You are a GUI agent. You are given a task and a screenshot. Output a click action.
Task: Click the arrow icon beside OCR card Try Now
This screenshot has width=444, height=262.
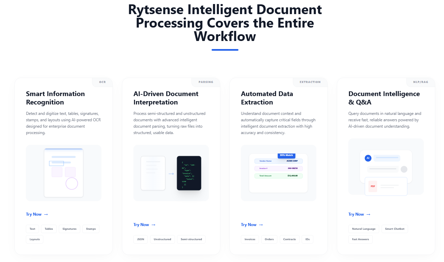[x=46, y=214]
